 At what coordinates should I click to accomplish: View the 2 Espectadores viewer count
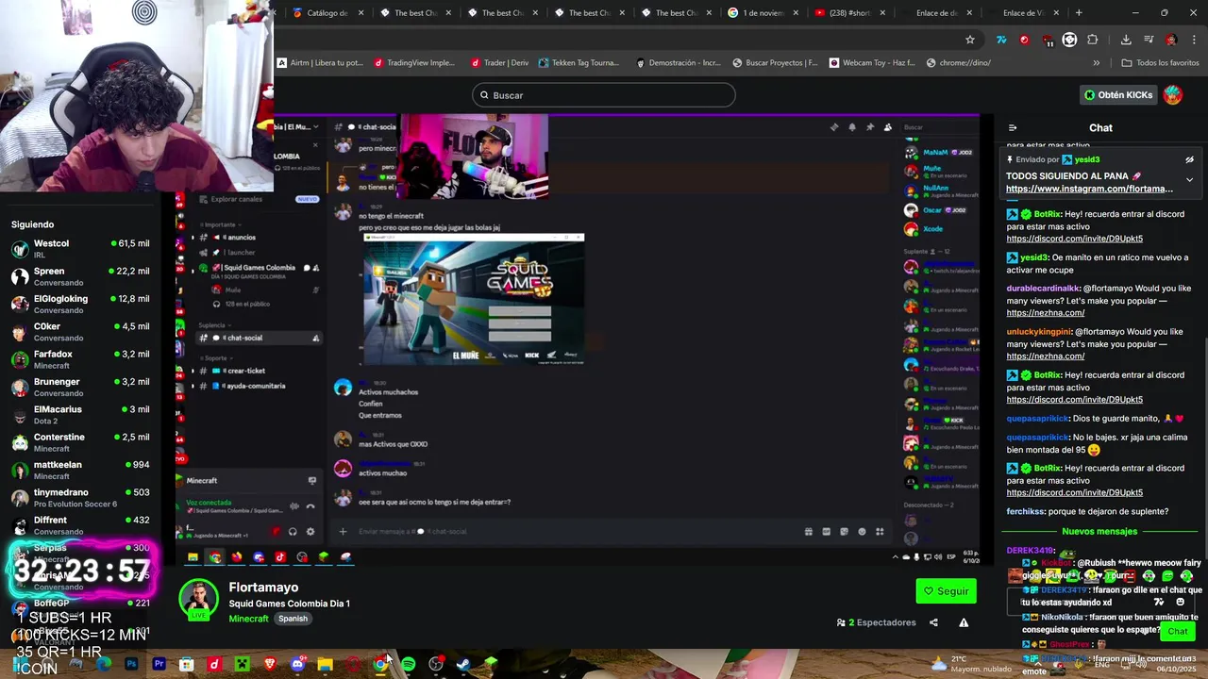click(x=876, y=622)
